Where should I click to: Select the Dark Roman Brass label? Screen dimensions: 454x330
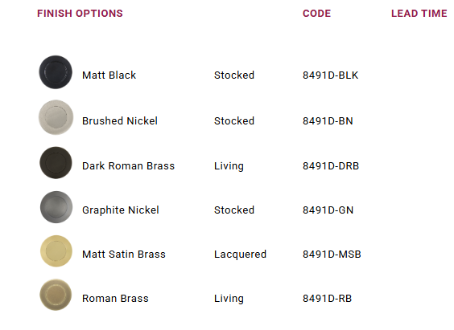pyautogui.click(x=129, y=166)
